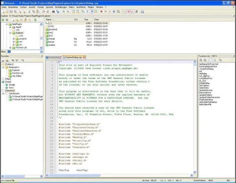Select UpdateFoldersRecursive in Function List

coord(210,97)
